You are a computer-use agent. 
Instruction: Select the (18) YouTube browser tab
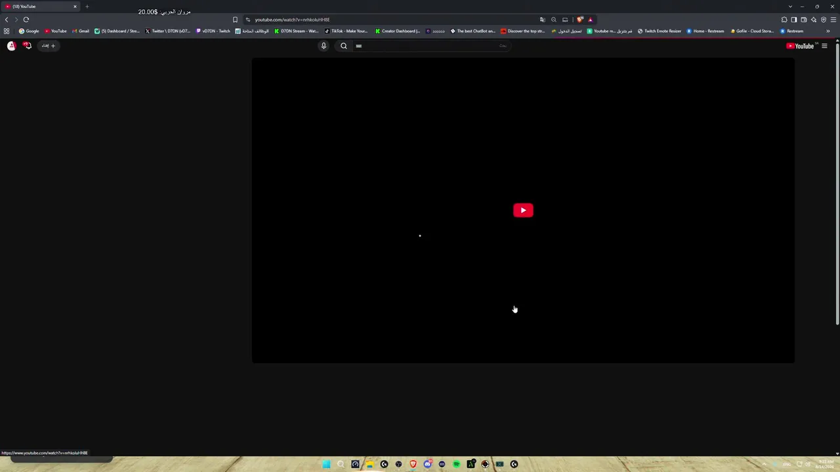pyautogui.click(x=41, y=7)
